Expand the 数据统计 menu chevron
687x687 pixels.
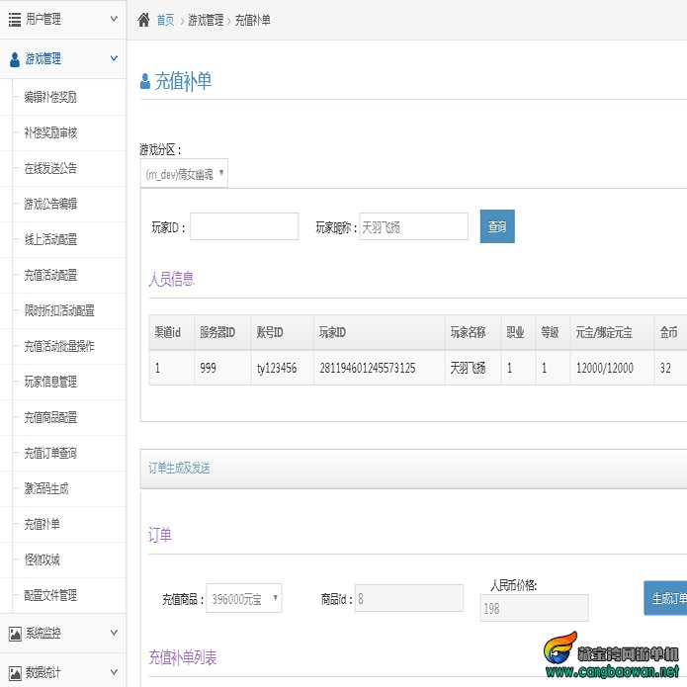coord(114,672)
